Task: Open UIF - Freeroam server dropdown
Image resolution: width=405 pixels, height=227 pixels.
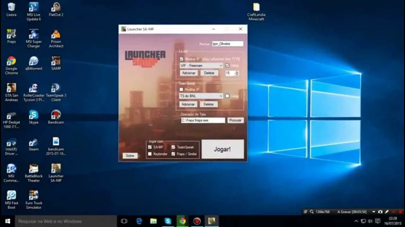Action: point(201,66)
